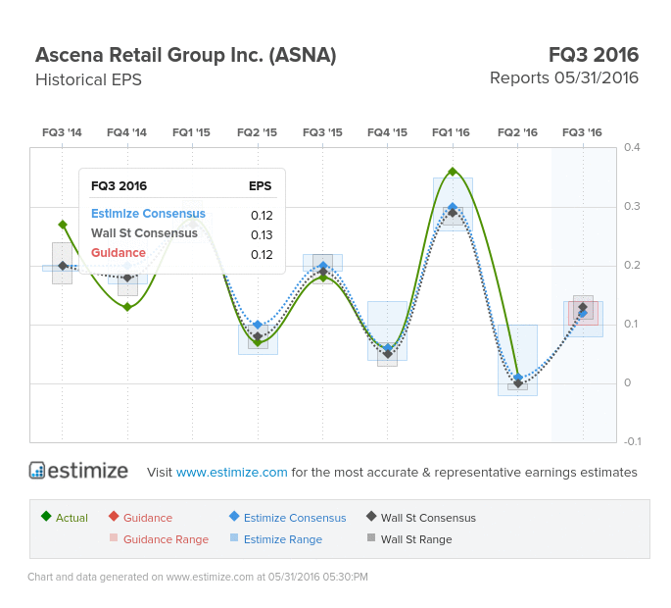The height and width of the screenshot is (608, 671).
Task: Select the FQ2 '16 quarter label
Action: [518, 132]
